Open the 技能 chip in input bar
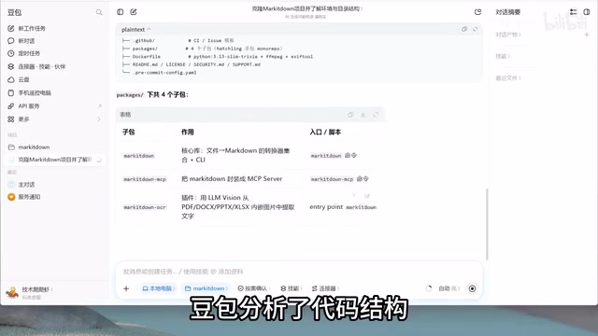The image size is (598, 336). pos(292,288)
